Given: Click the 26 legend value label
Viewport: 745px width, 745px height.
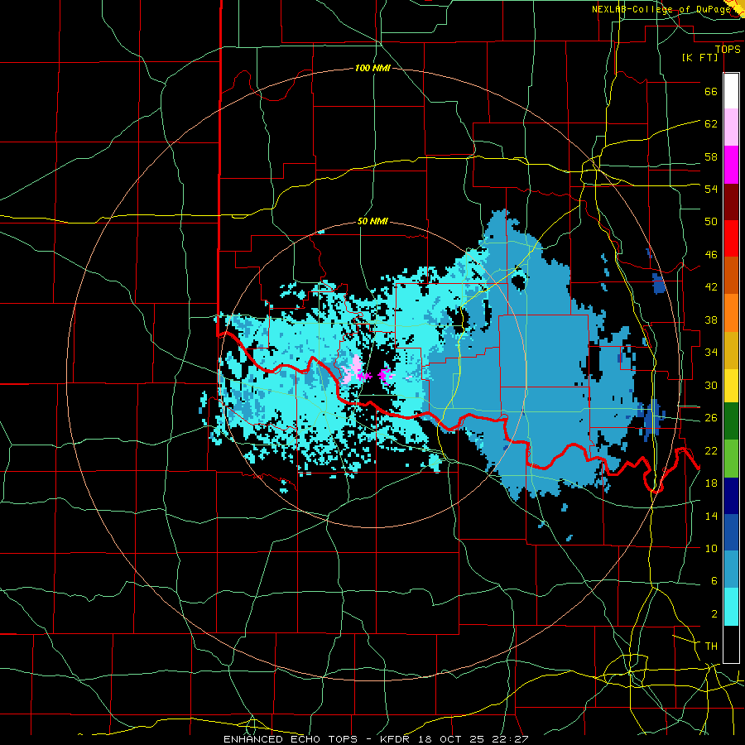Looking at the screenshot, I should pyautogui.click(x=711, y=418).
